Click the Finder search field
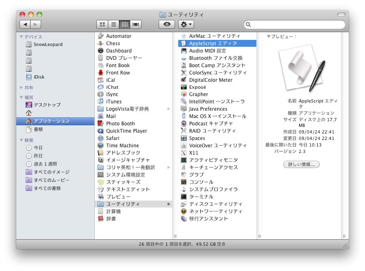Image resolution: width=365 pixels, height=271 pixels. tap(295, 24)
